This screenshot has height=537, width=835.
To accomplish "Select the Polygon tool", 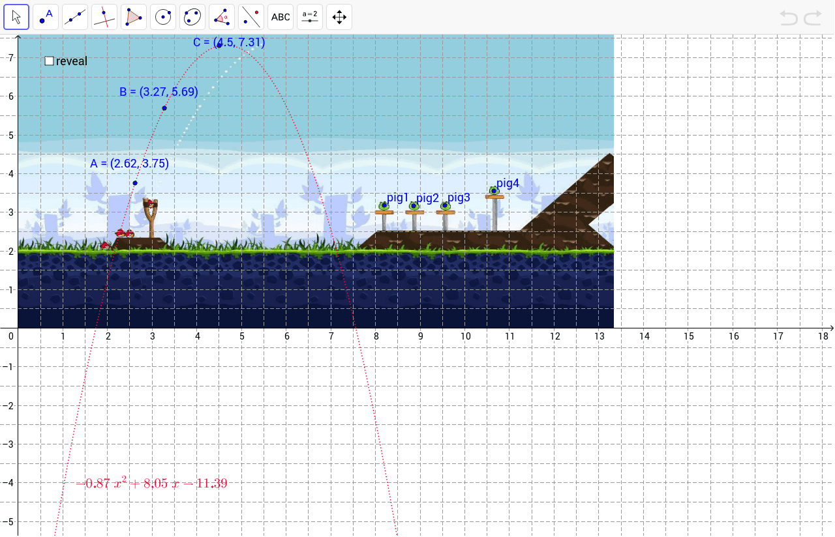I will point(134,17).
